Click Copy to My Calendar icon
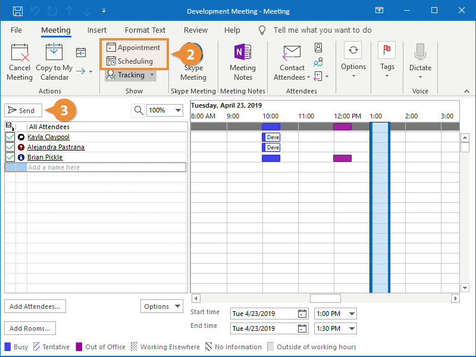476x357 pixels. tap(54, 54)
